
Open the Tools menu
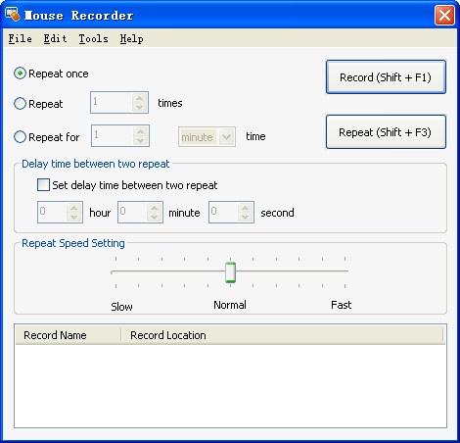click(93, 38)
